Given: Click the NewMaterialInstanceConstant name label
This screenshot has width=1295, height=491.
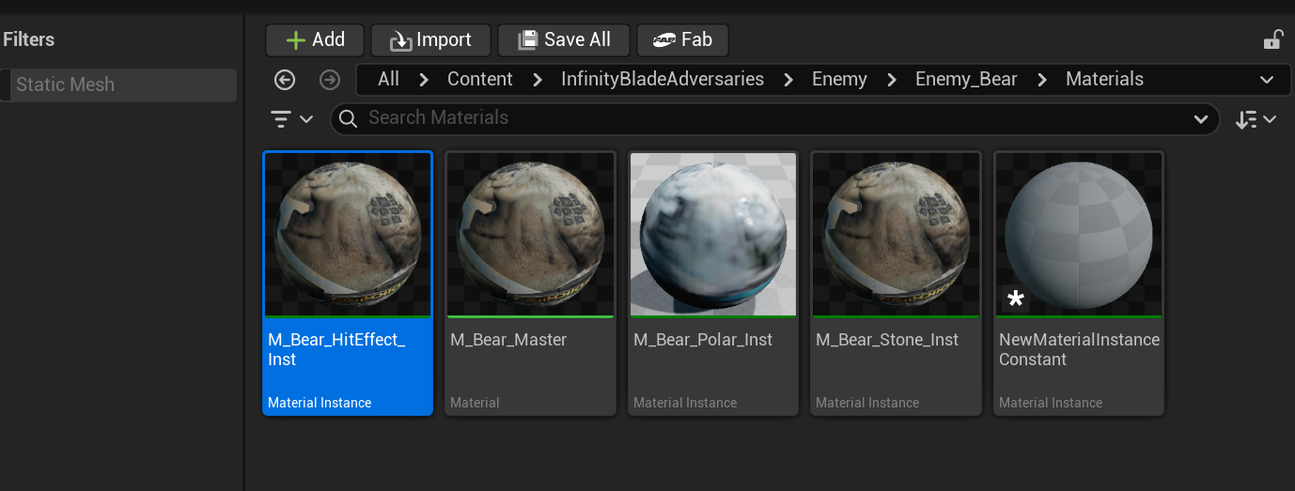Looking at the screenshot, I should 1079,349.
